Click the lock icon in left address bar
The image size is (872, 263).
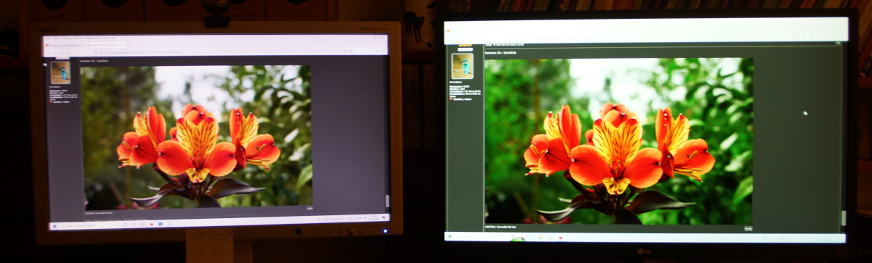[x=101, y=52]
